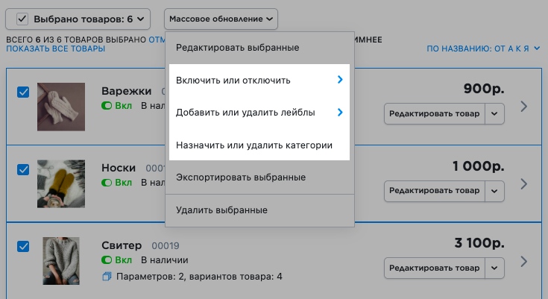Click 'Редактировать товар' for Носки
The width and height of the screenshot is (548, 299).
click(435, 191)
